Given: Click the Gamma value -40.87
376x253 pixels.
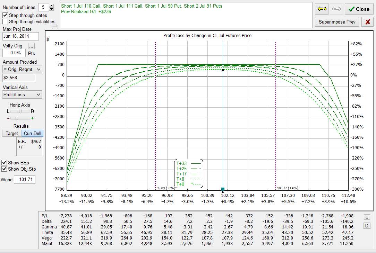Looking at the screenshot, I should (65, 227).
